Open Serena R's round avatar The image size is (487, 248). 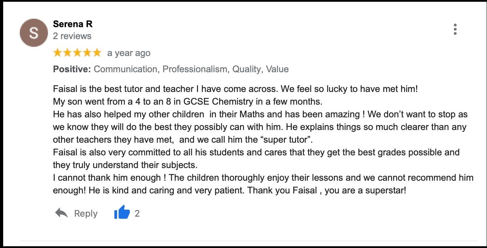coord(34,33)
